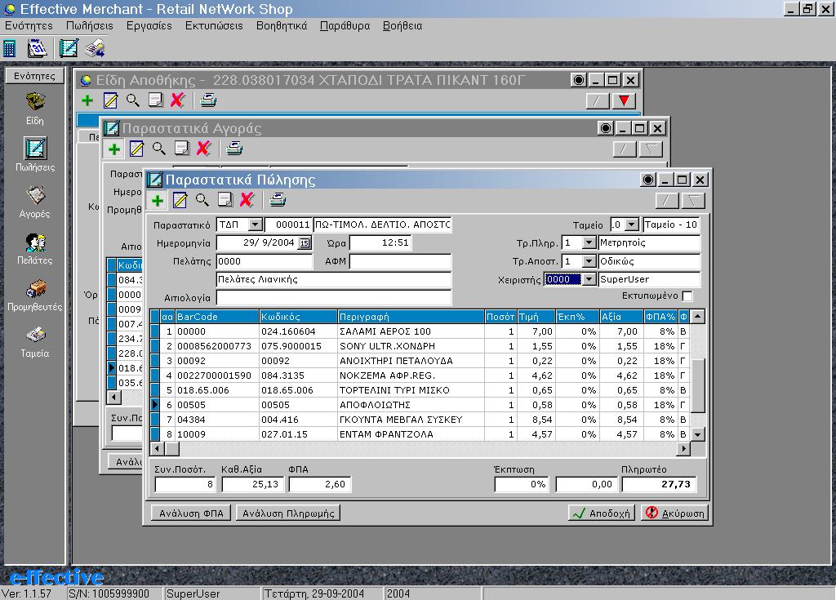Click the Αιτιολογία input field
This screenshot has height=600, width=836.
[x=333, y=297]
